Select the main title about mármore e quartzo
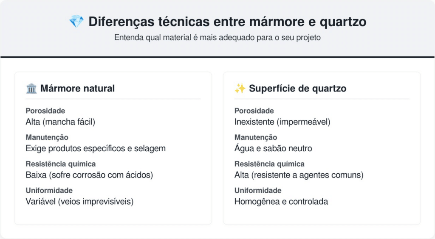 pos(227,22)
